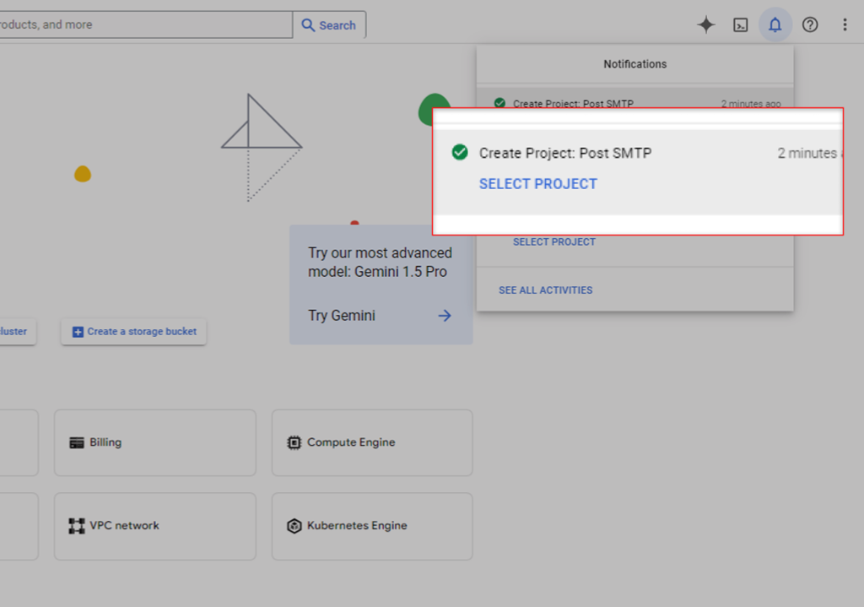Screen dimensions: 864x607
Task: Click the notifications bell icon
Action: click(x=775, y=25)
